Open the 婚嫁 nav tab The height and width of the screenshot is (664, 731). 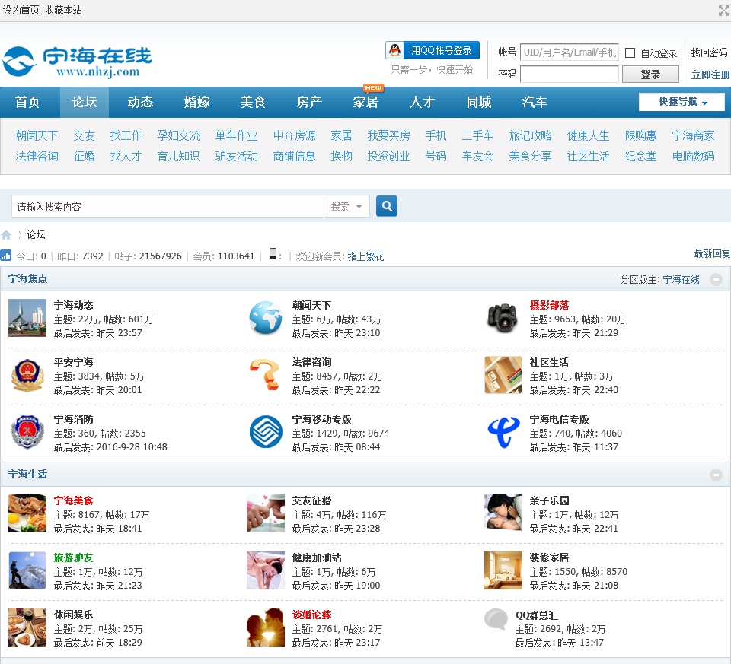(196, 103)
